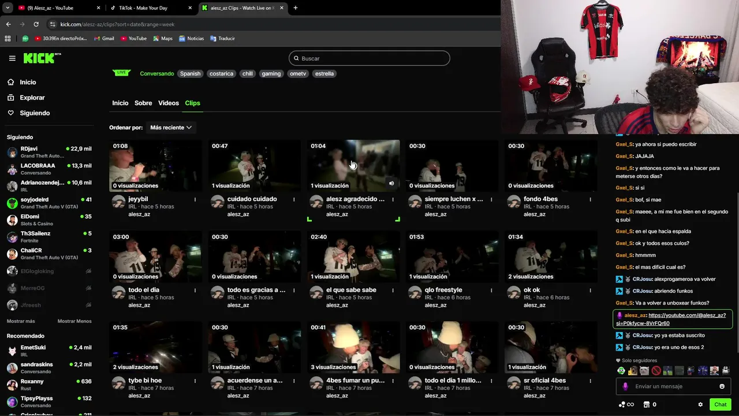The width and height of the screenshot is (739, 416).
Task: Open LACOBRAAA channel in sidebar
Action: pyautogui.click(x=49, y=169)
